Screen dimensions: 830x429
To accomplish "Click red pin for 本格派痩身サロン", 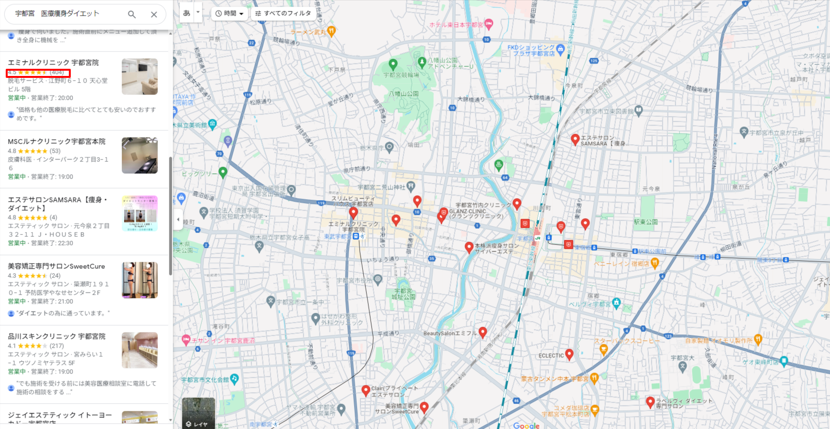I will pos(469,247).
